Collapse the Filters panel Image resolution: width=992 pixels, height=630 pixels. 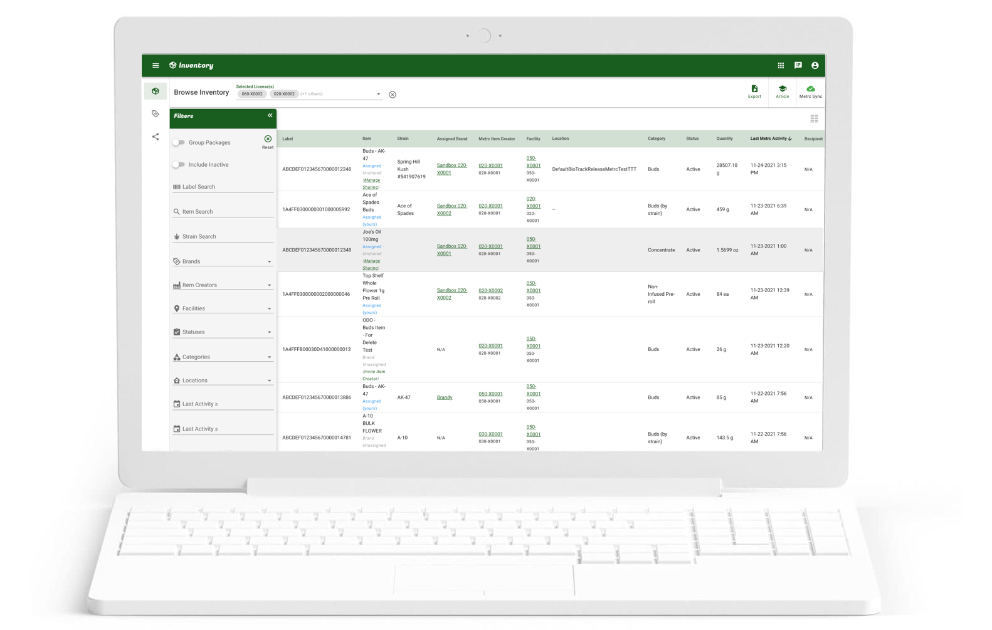(x=270, y=115)
